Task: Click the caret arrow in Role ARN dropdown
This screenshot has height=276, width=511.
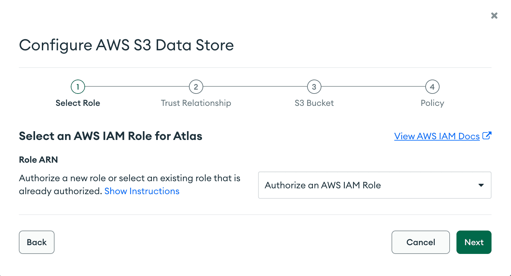Action: click(481, 185)
